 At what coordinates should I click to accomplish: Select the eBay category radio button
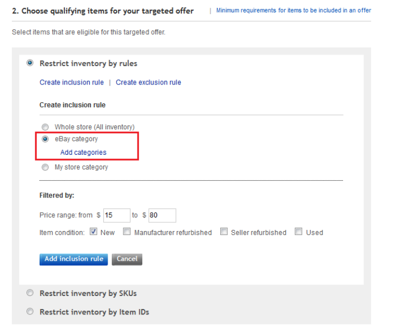coord(45,139)
